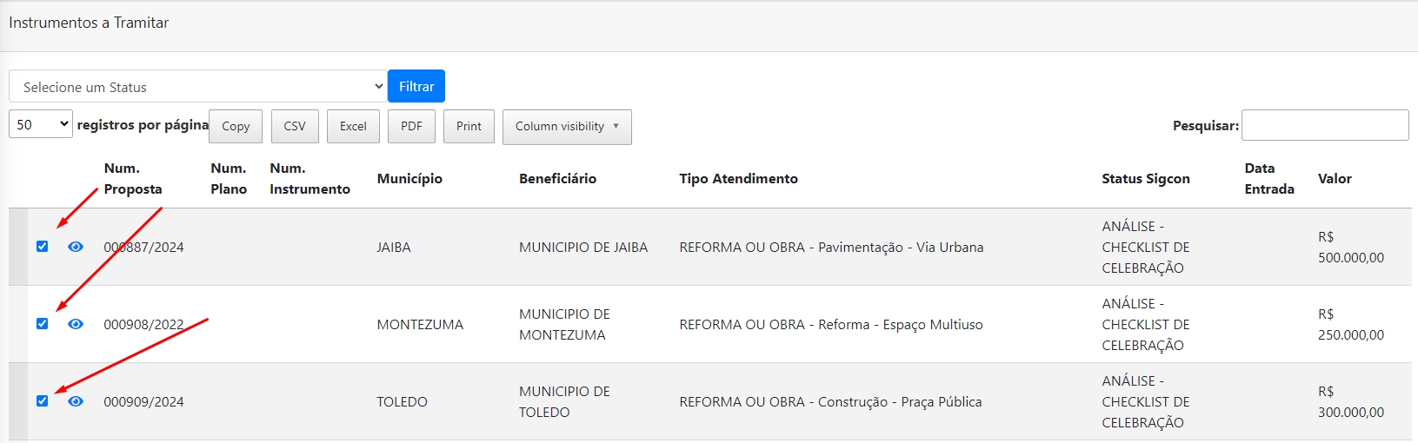The image size is (1418, 443).
Task: Sort by Status Sigcon header
Action: point(1145,179)
